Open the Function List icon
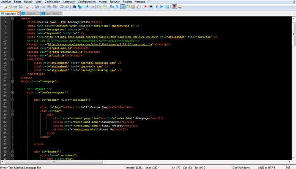296x169 pixels. point(139,7)
